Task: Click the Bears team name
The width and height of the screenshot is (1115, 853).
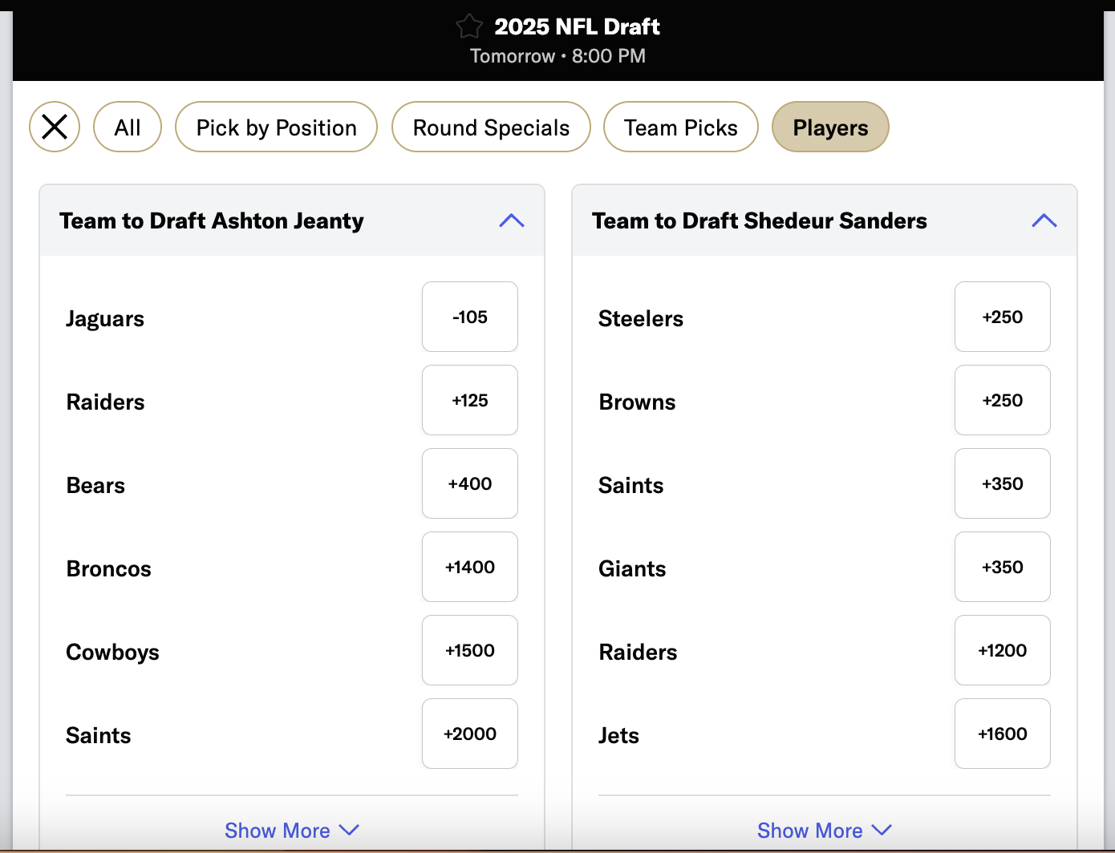Action: click(x=95, y=485)
